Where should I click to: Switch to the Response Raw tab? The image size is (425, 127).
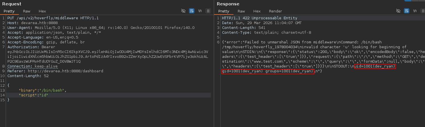pos(241,11)
